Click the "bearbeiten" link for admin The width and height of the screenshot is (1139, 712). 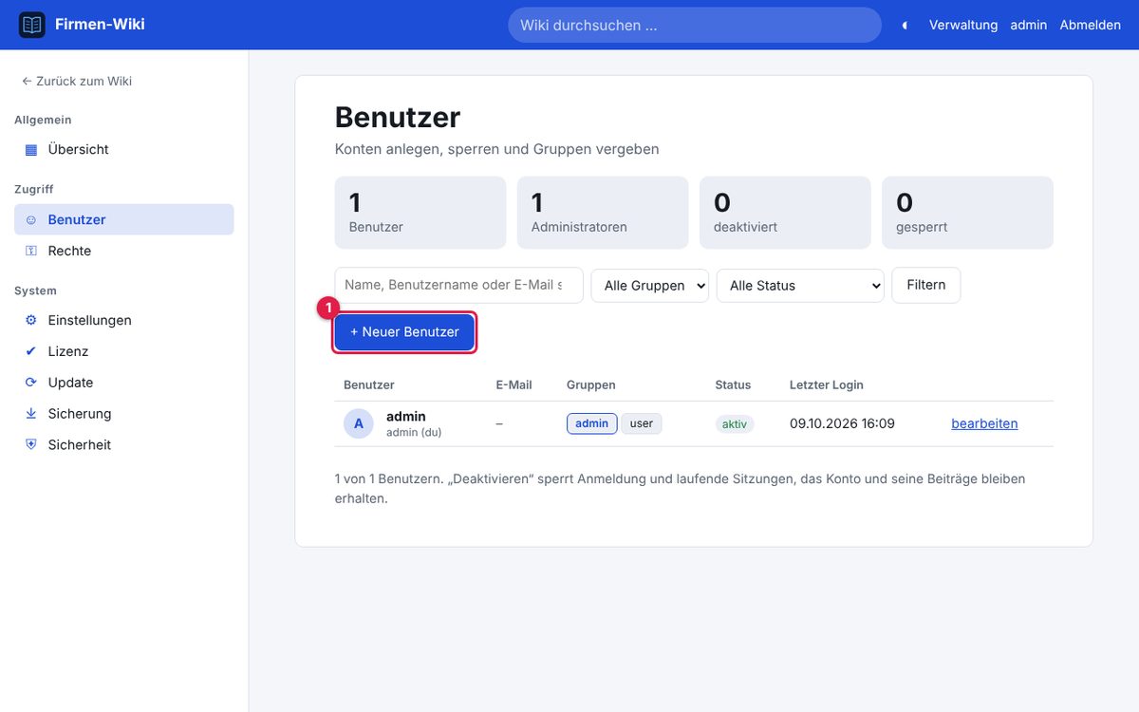click(984, 423)
